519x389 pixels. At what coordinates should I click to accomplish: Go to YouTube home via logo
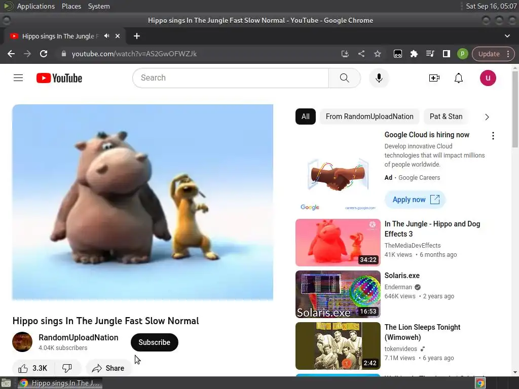click(59, 78)
